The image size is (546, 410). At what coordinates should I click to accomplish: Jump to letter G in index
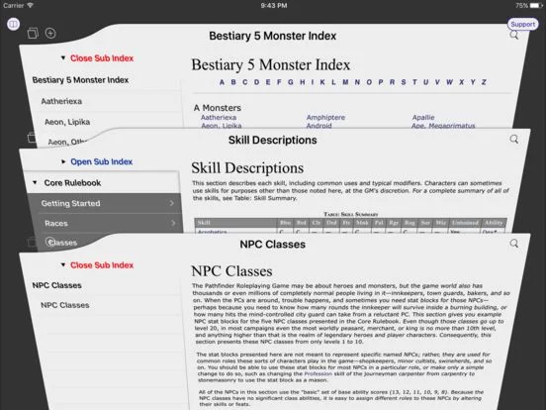(x=291, y=82)
